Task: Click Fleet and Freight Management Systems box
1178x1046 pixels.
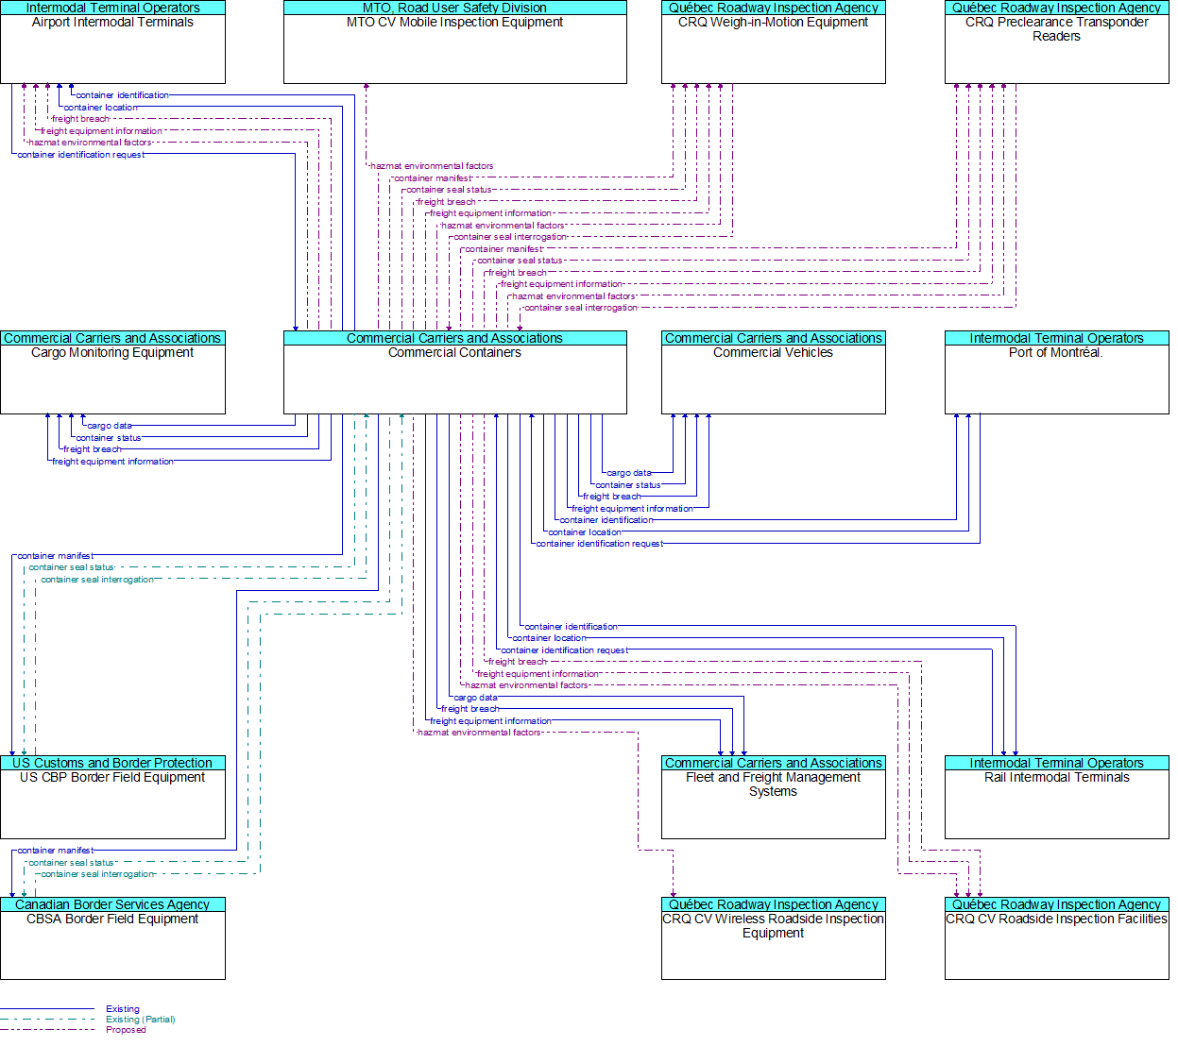Action: point(773,802)
